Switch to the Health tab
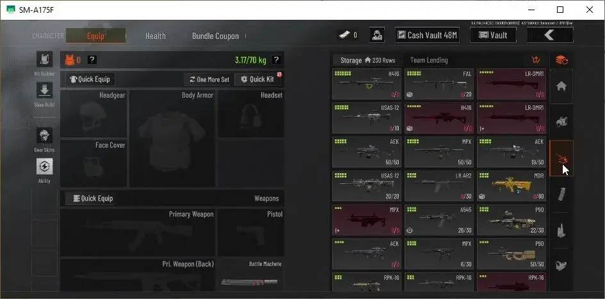605x299 pixels. 155,36
